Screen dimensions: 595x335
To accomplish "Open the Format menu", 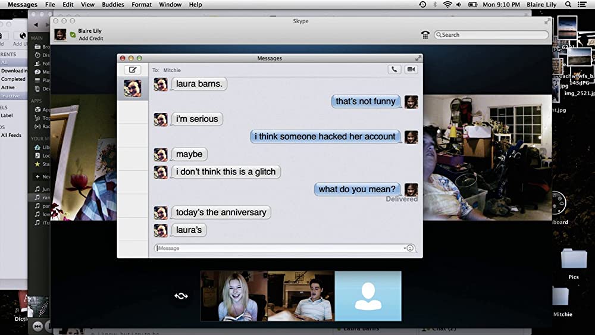I will click(x=142, y=5).
